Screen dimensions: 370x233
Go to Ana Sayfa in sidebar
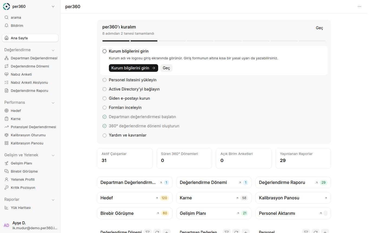pyautogui.click(x=30, y=38)
